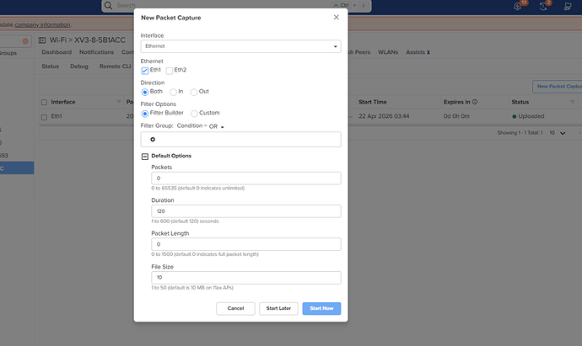
Task: Click the Expires In info icon
Action: (475, 102)
